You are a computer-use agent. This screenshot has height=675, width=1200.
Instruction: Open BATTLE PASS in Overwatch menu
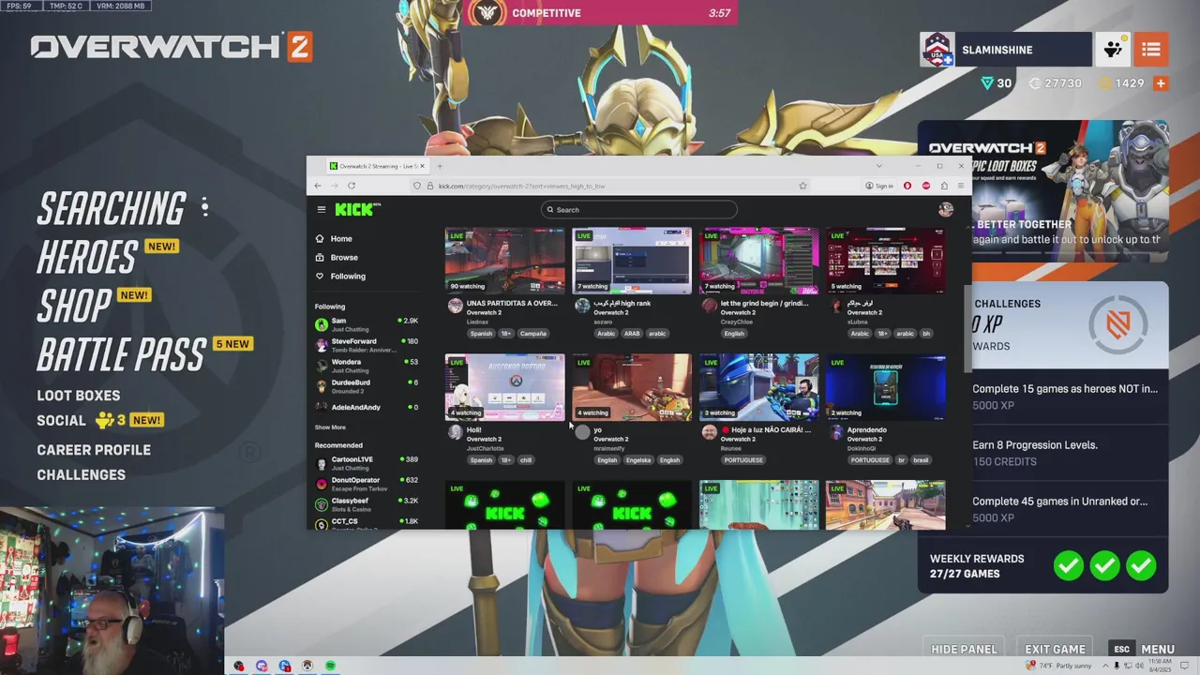coord(122,355)
